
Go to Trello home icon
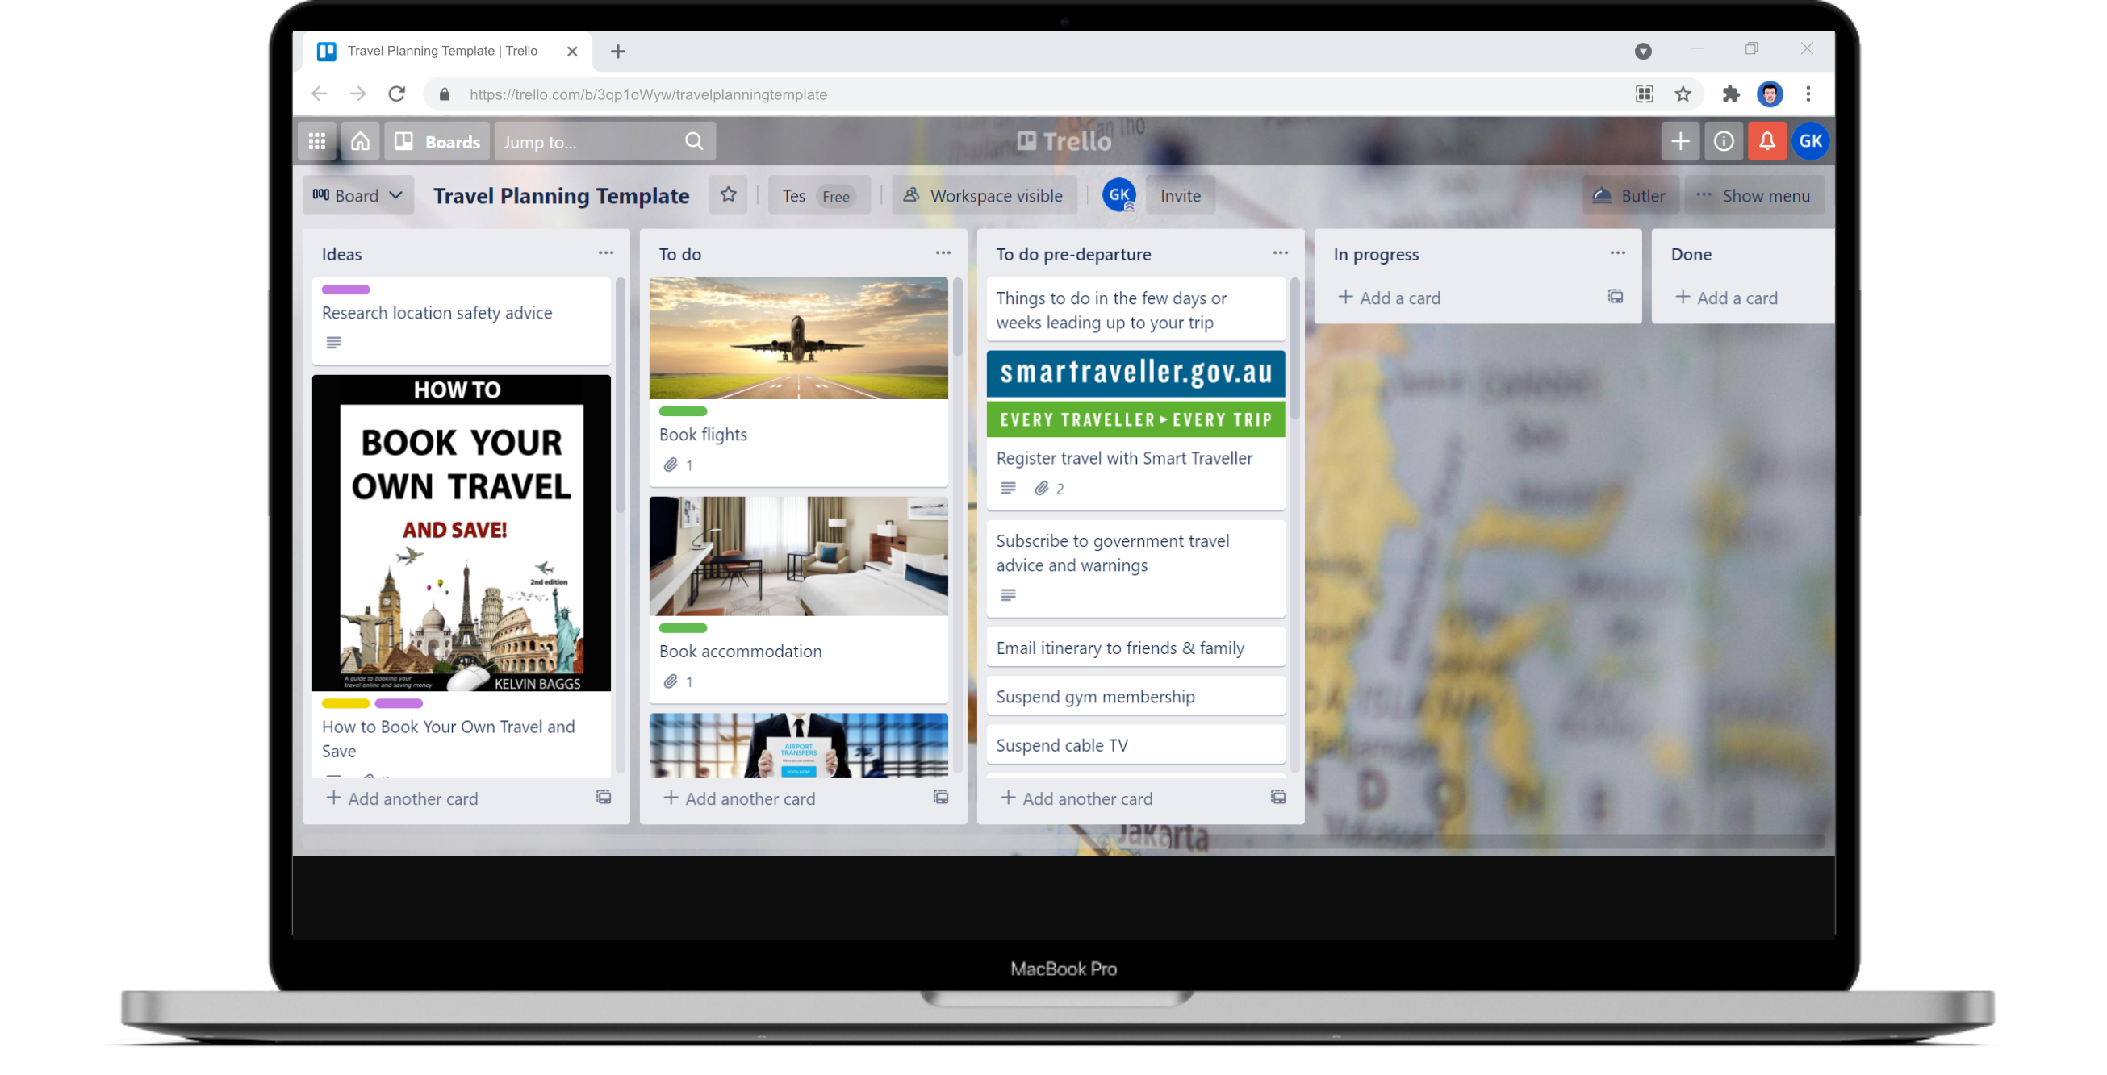click(x=360, y=141)
